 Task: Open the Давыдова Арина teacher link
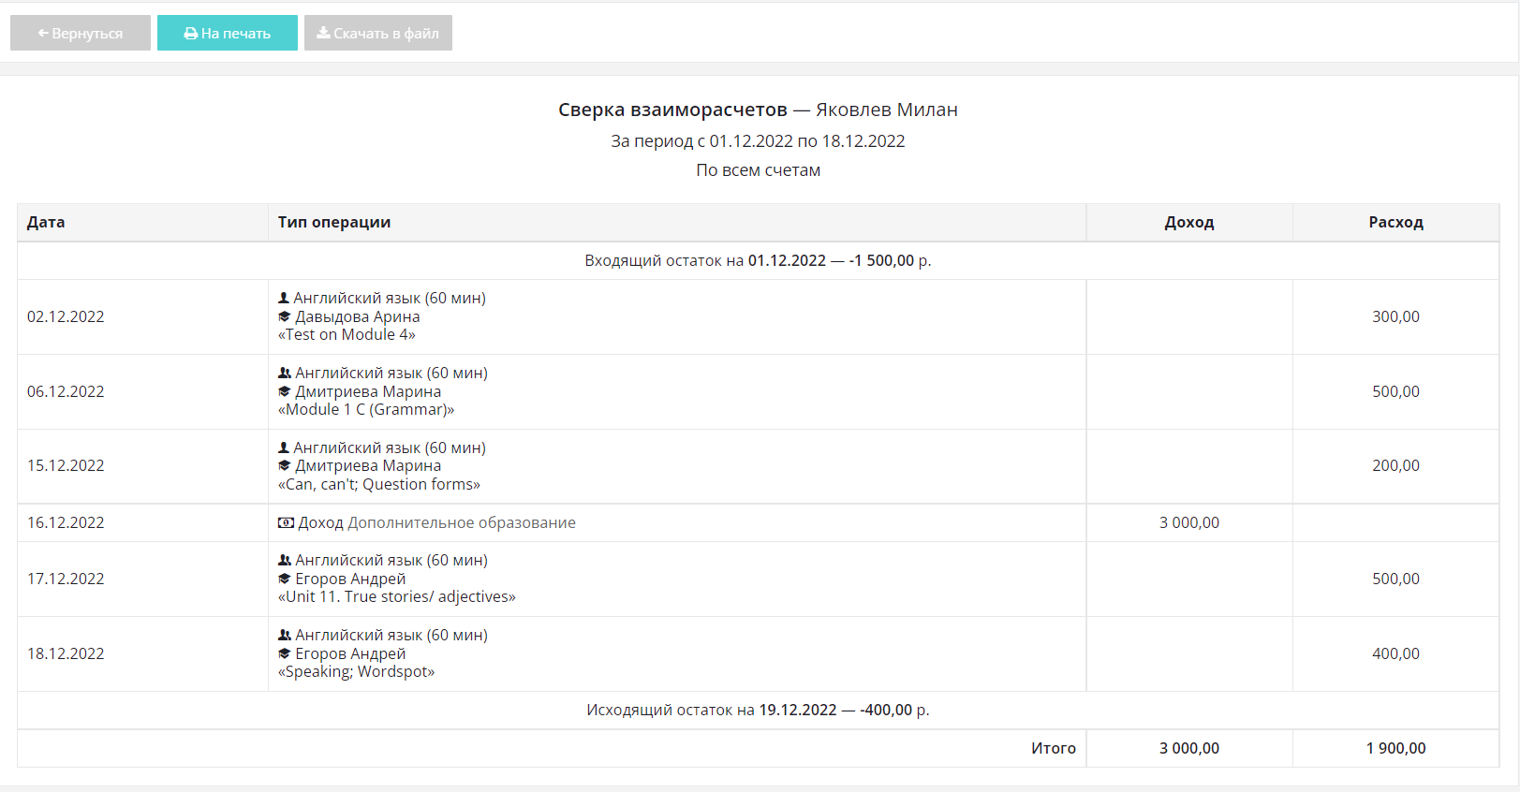point(358,316)
